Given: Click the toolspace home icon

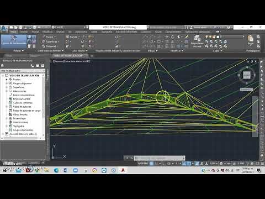Looking at the screenshot, I should point(2,66).
